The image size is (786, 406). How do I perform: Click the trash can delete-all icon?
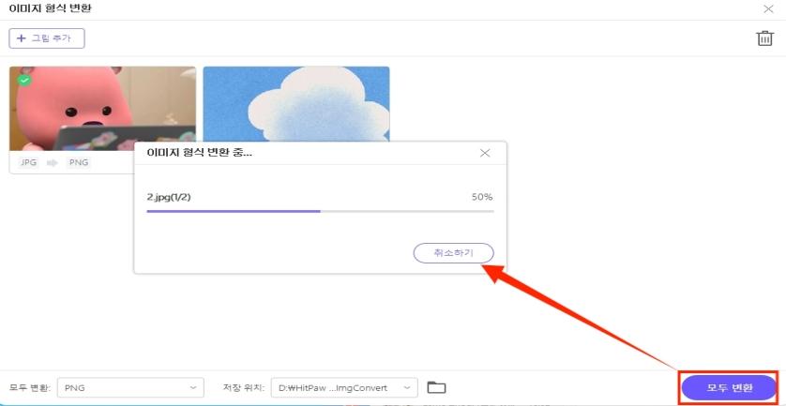coord(764,38)
